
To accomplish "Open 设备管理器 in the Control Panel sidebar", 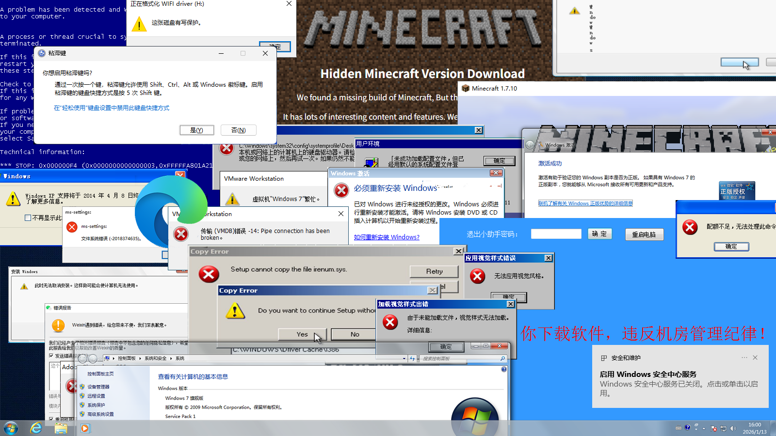I will [x=98, y=387].
